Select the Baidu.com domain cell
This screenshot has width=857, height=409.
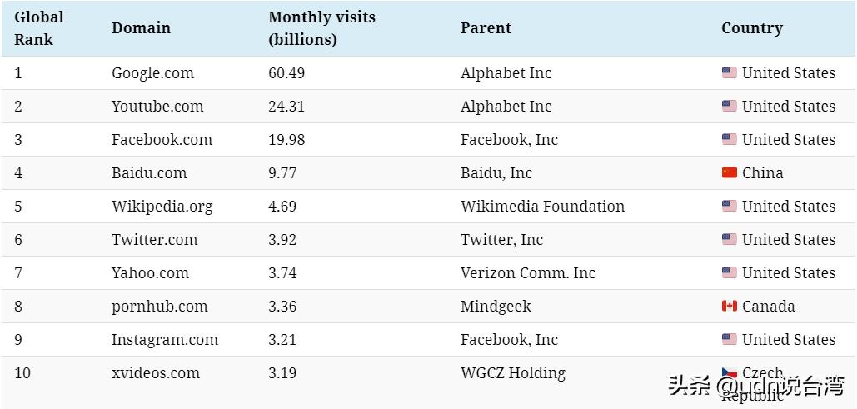click(149, 173)
